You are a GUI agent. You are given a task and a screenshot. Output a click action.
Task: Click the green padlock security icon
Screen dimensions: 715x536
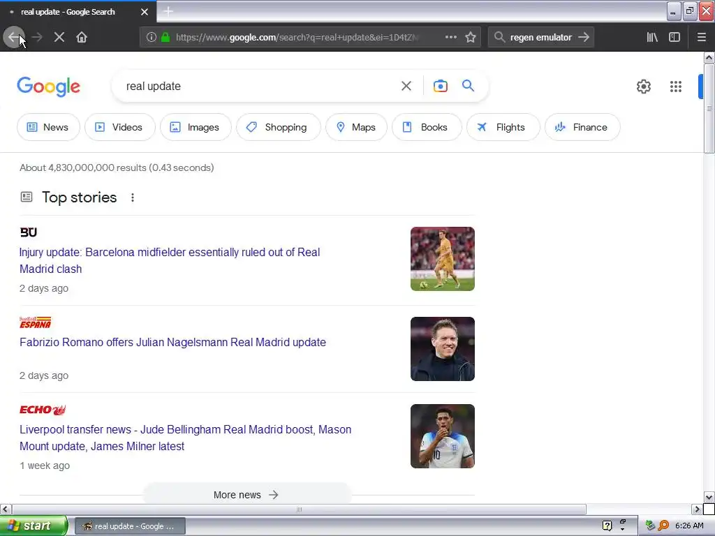pyautogui.click(x=165, y=37)
